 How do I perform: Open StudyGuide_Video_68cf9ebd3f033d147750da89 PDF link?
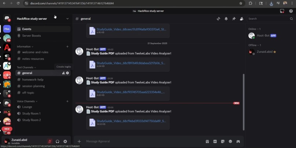[x=131, y=121]
